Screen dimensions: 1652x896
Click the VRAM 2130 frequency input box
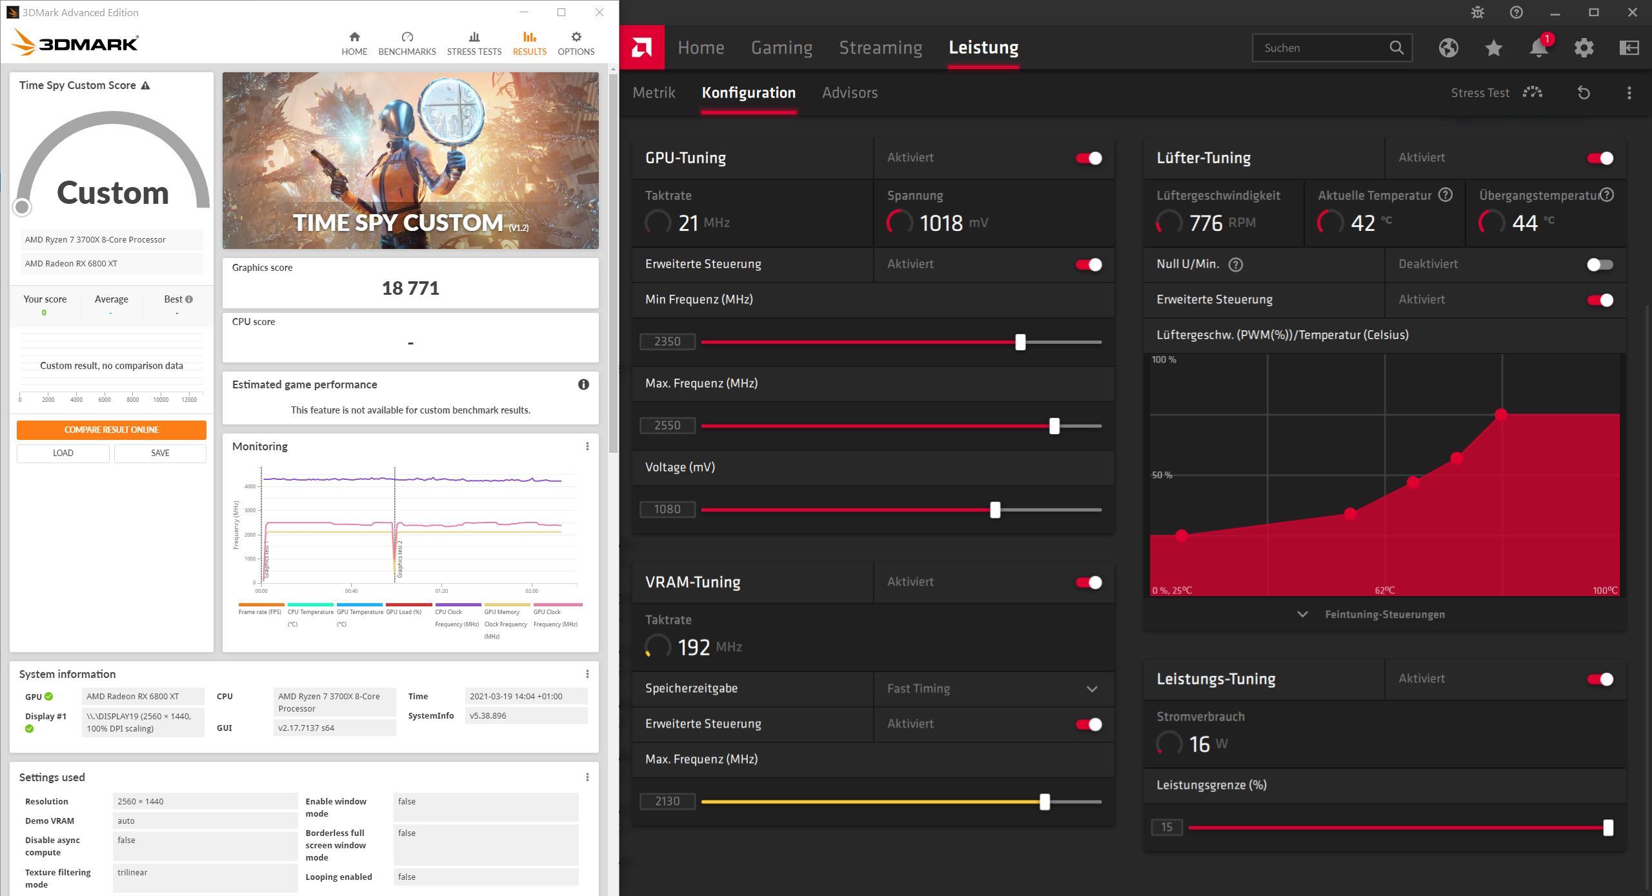pyautogui.click(x=667, y=802)
